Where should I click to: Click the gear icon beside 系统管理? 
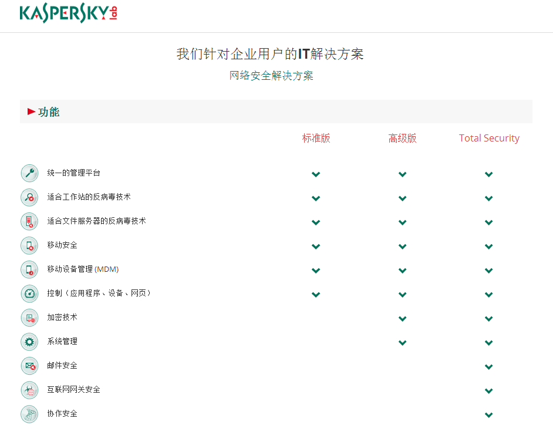click(x=29, y=342)
